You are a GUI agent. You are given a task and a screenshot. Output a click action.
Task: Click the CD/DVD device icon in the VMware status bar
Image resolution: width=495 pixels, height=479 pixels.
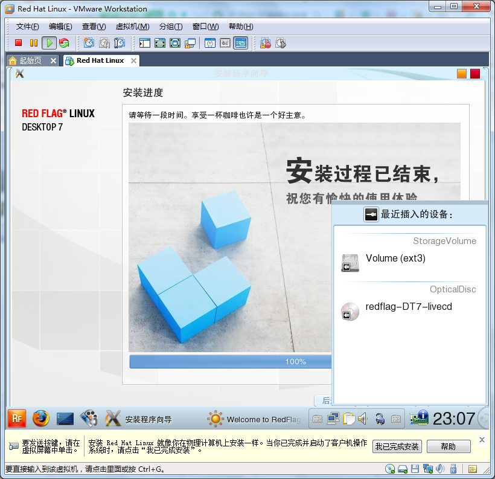click(x=390, y=469)
